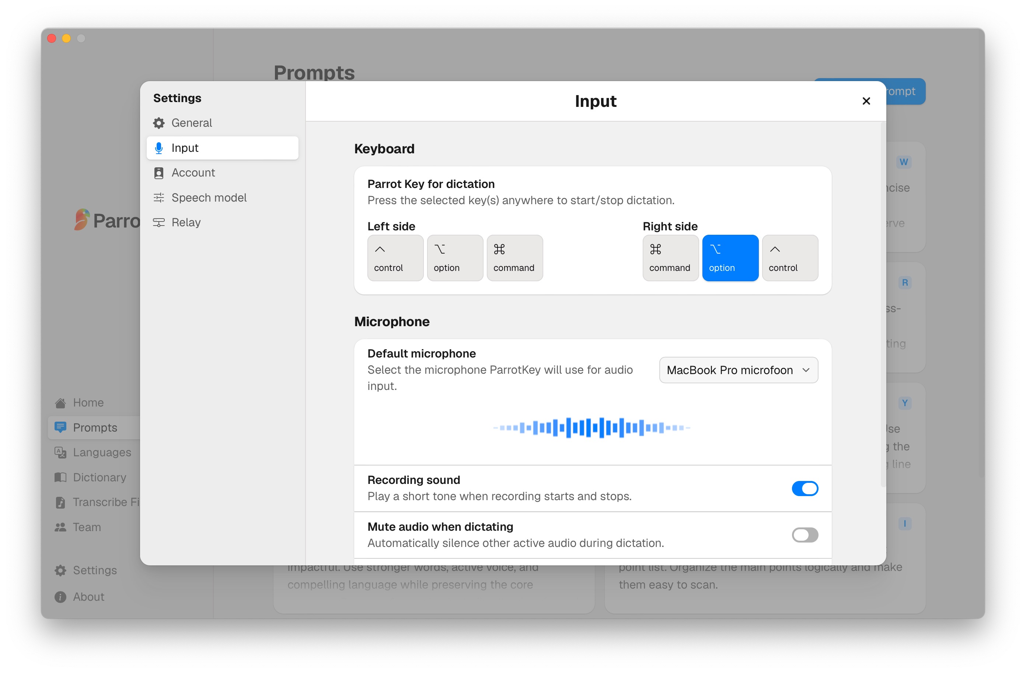Go to General settings tab label
Screen dimensions: 1026x673
click(x=191, y=123)
